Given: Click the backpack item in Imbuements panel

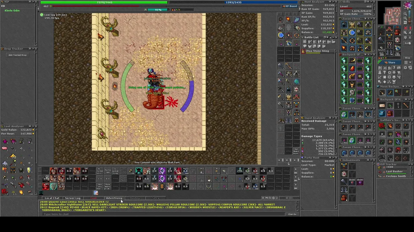Looking at the screenshot, I should tap(344, 198).
